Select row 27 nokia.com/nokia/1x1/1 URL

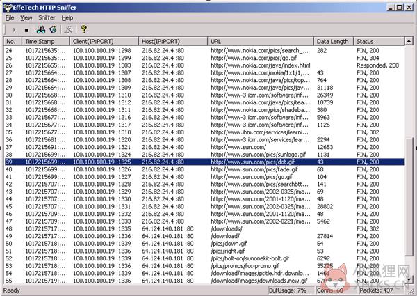tap(205, 73)
